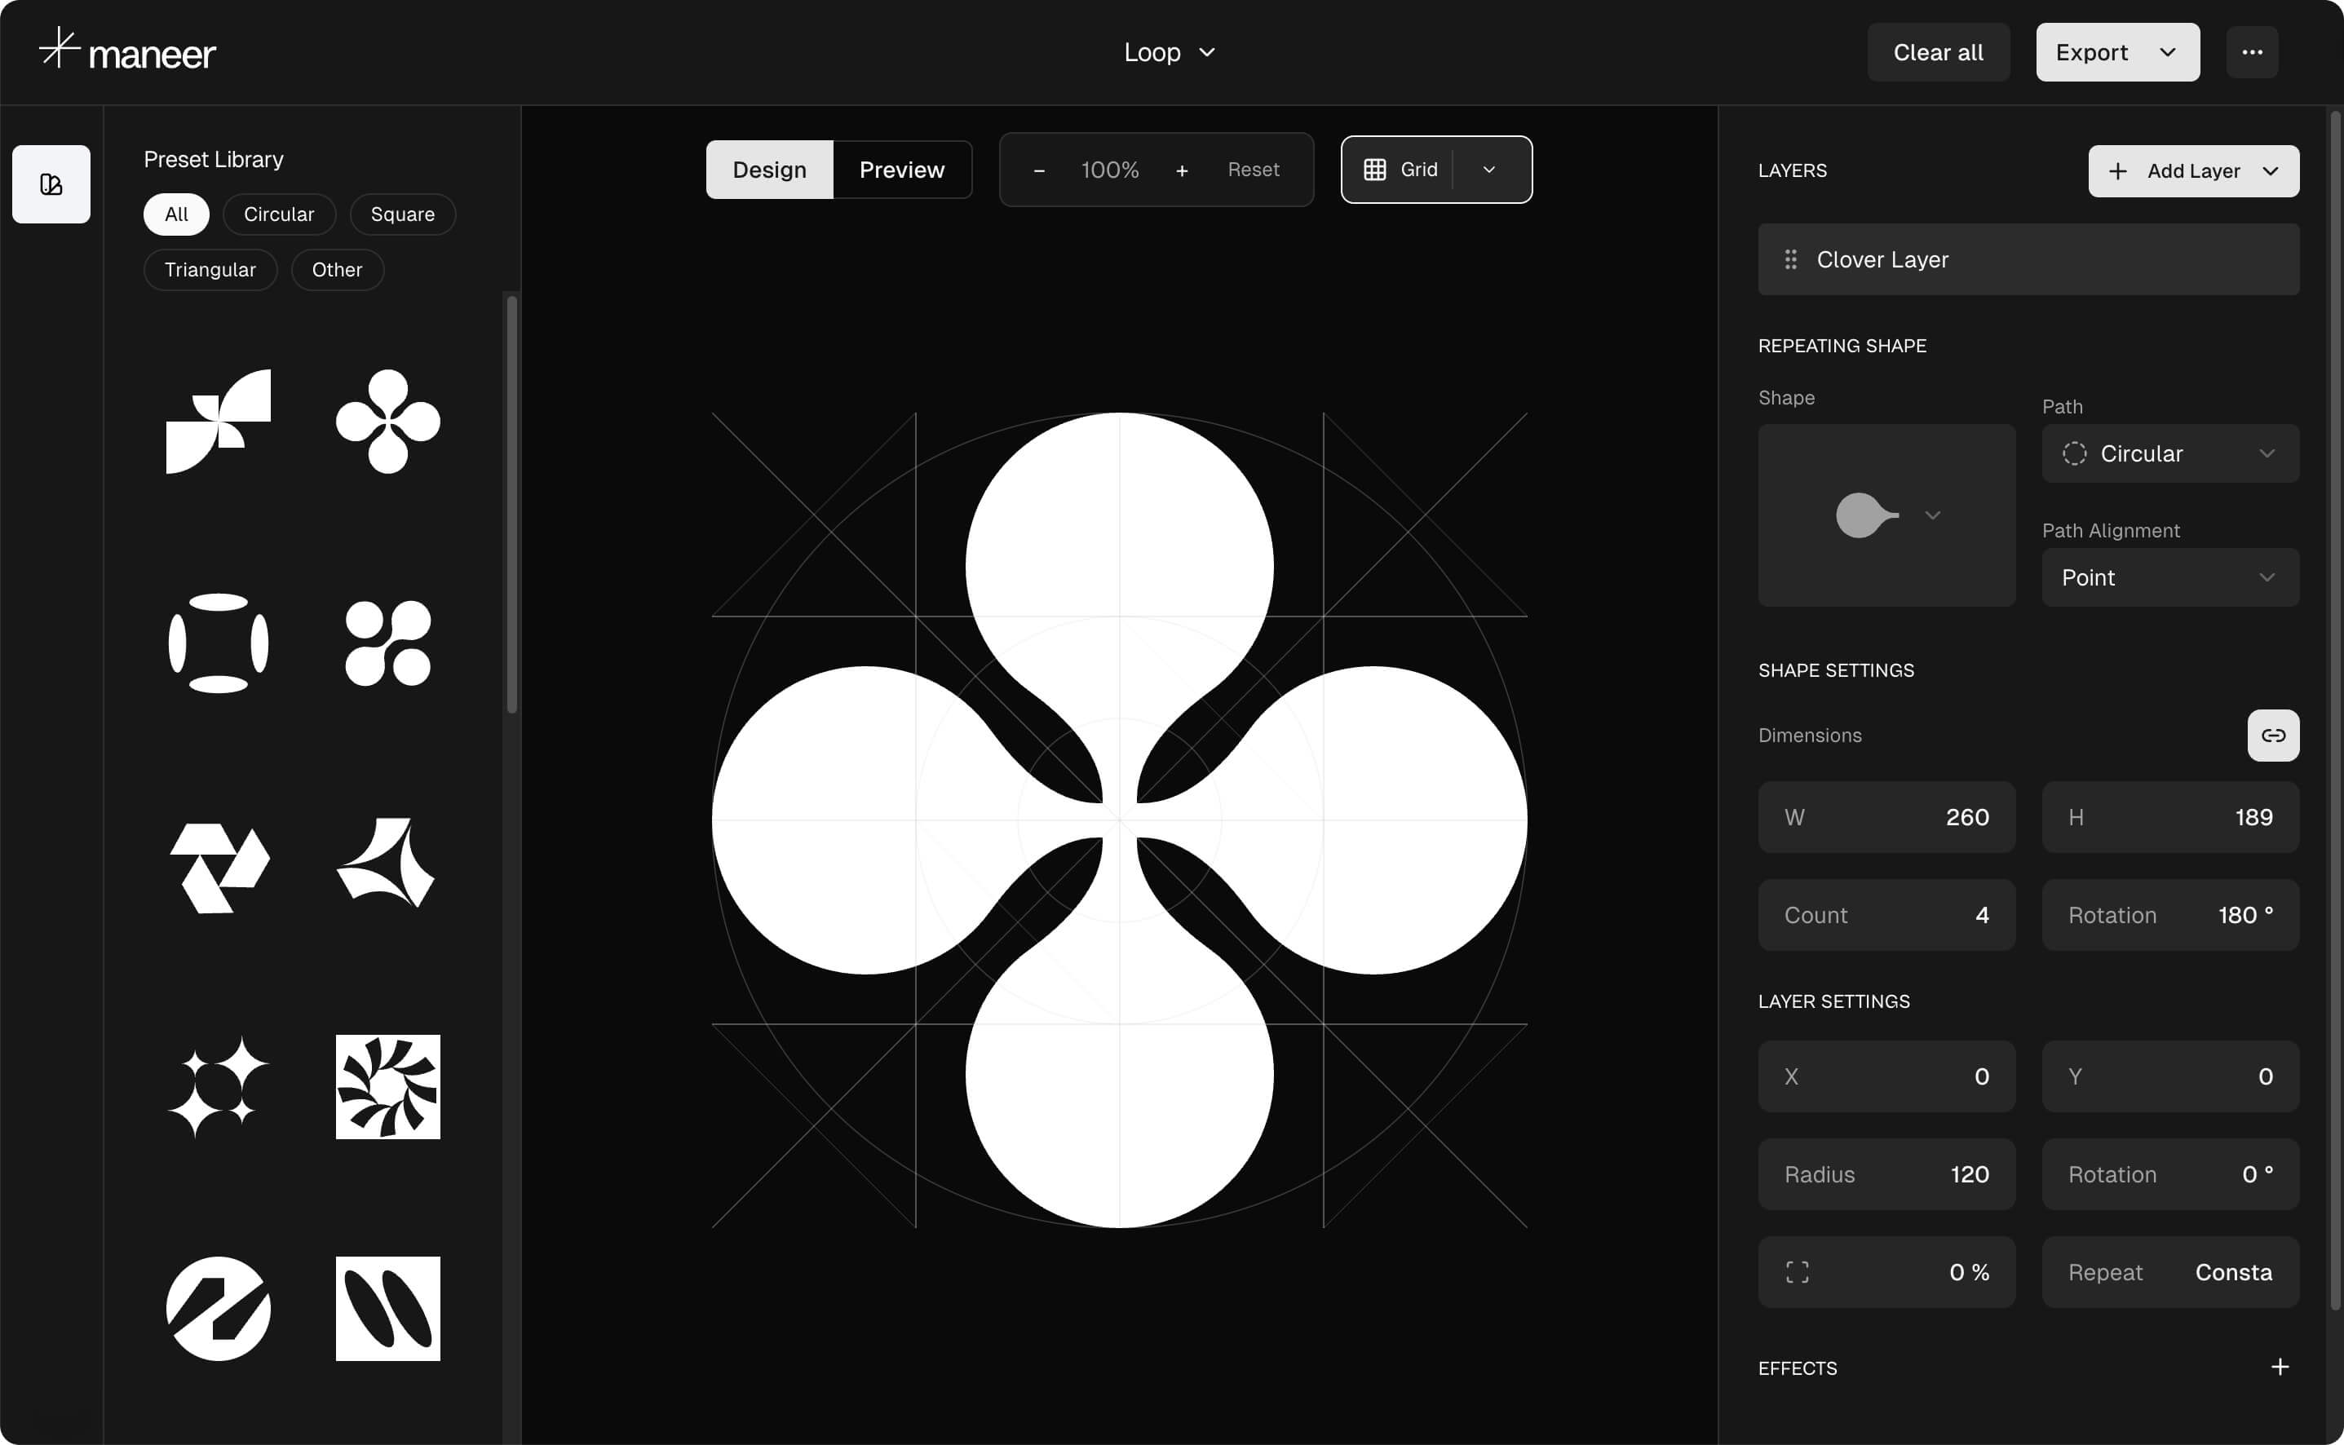2344x1445 pixels.
Task: Click the zoom out minus icon
Action: click(1039, 170)
